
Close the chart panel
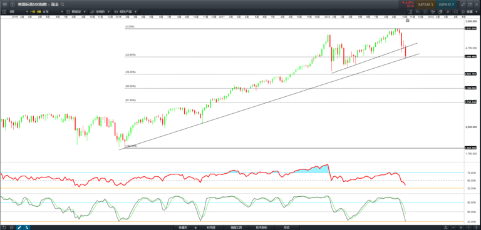(477, 4)
